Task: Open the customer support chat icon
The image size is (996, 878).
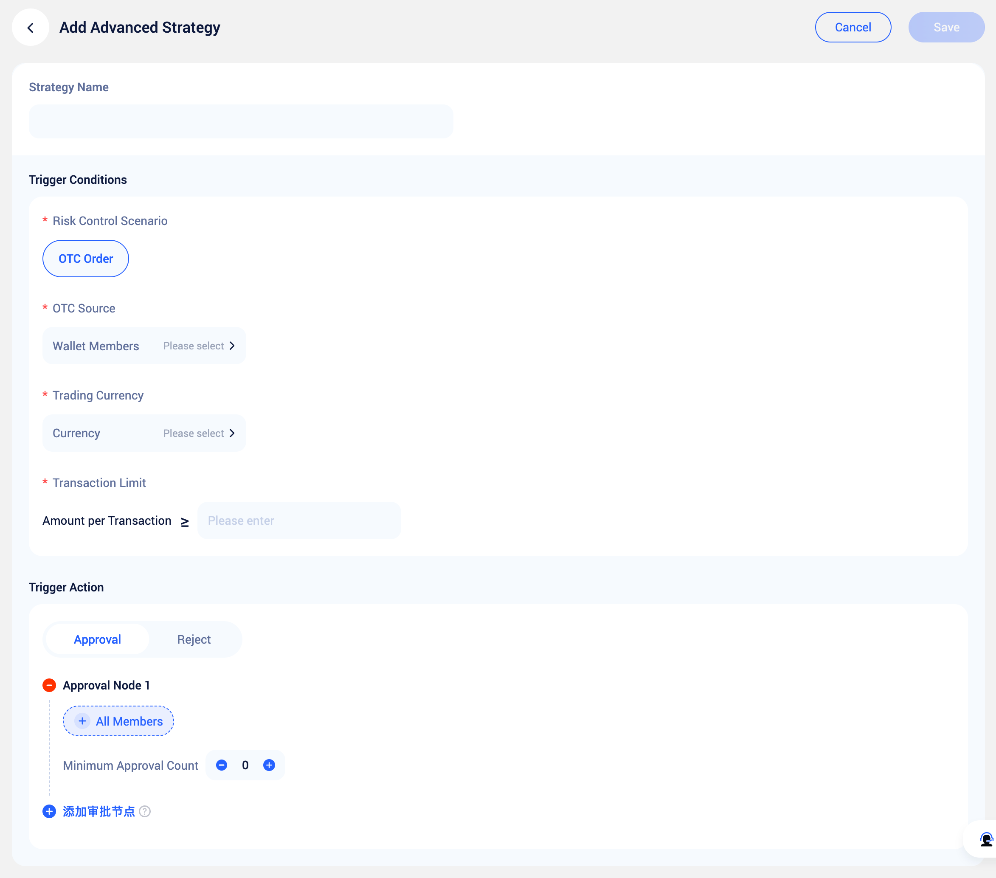Action: click(986, 839)
